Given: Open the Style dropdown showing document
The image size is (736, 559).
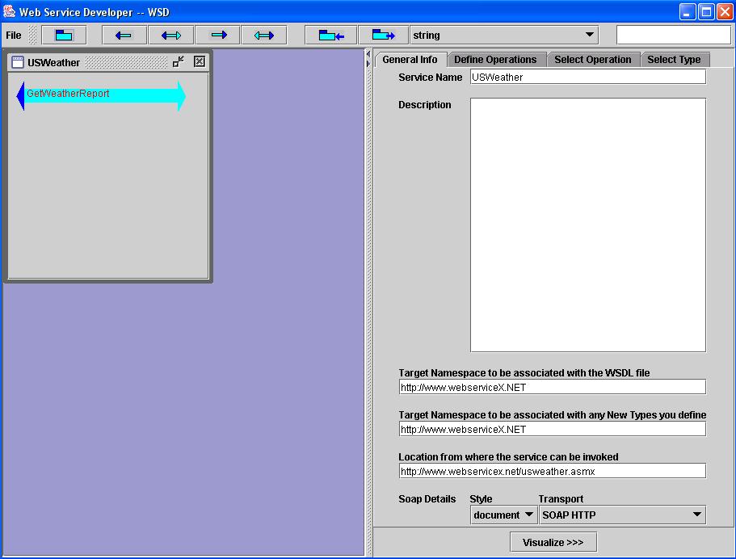Looking at the screenshot, I should (x=503, y=515).
